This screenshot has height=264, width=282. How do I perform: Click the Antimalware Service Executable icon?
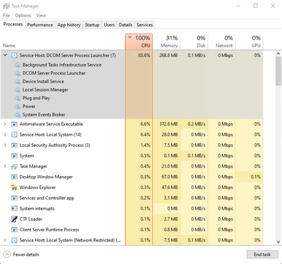pyautogui.click(x=14, y=124)
